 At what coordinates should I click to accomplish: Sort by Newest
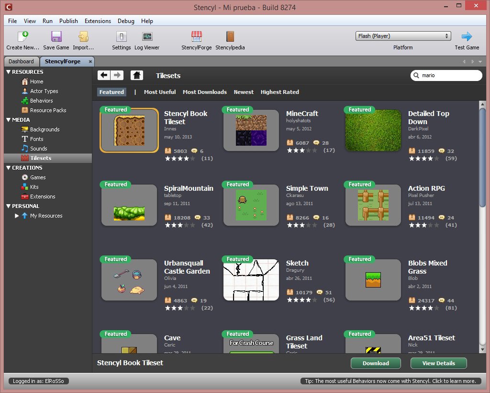click(x=244, y=92)
